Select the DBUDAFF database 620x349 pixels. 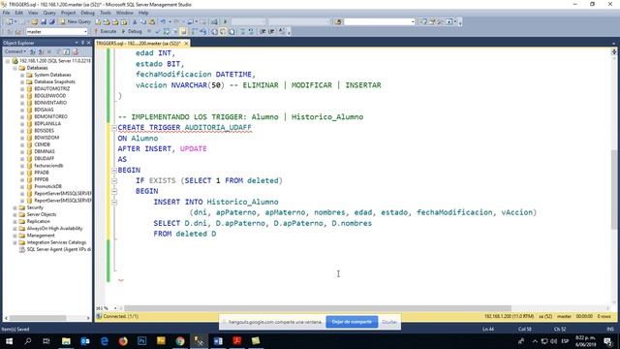[x=44, y=158]
